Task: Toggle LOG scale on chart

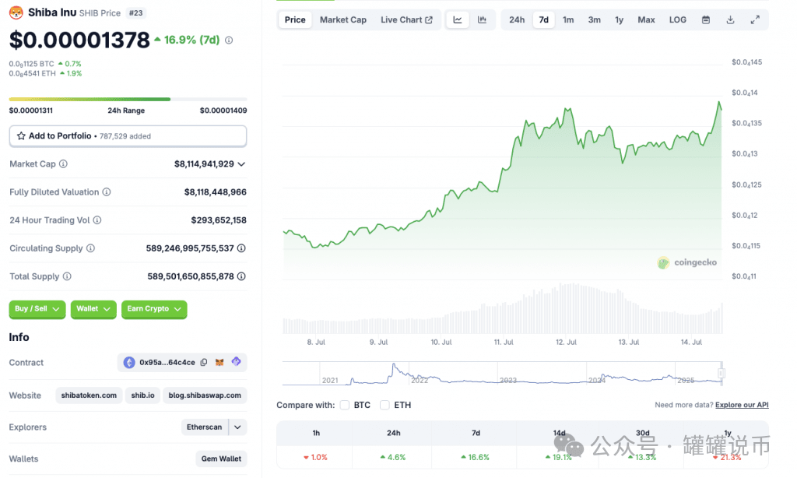Action: (x=678, y=19)
